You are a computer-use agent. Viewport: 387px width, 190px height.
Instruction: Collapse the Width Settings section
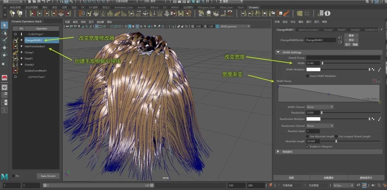tap(278, 52)
